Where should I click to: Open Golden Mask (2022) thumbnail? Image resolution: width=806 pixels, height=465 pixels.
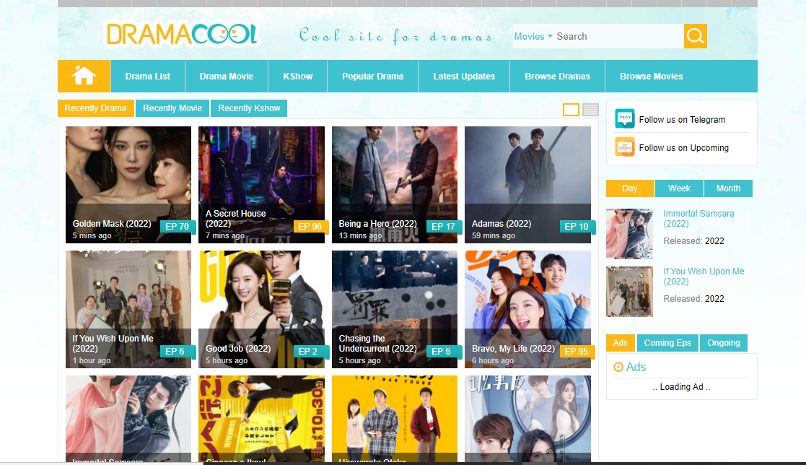click(128, 185)
